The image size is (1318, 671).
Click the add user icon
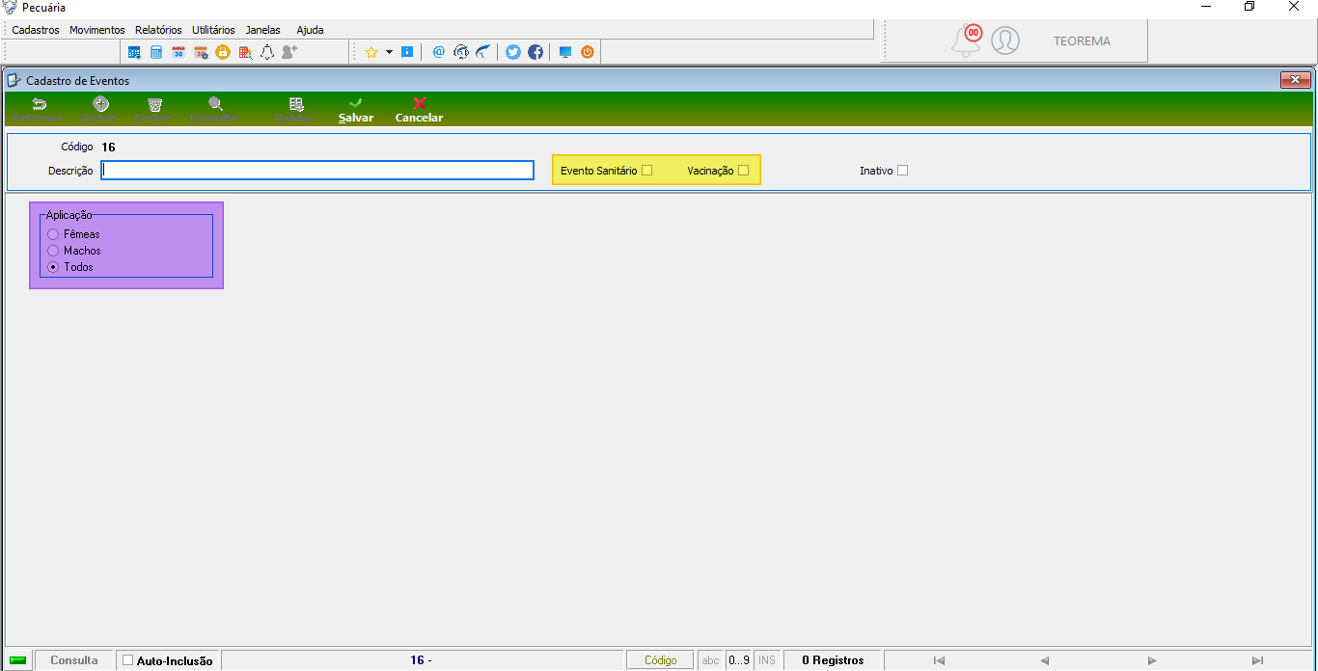click(289, 52)
